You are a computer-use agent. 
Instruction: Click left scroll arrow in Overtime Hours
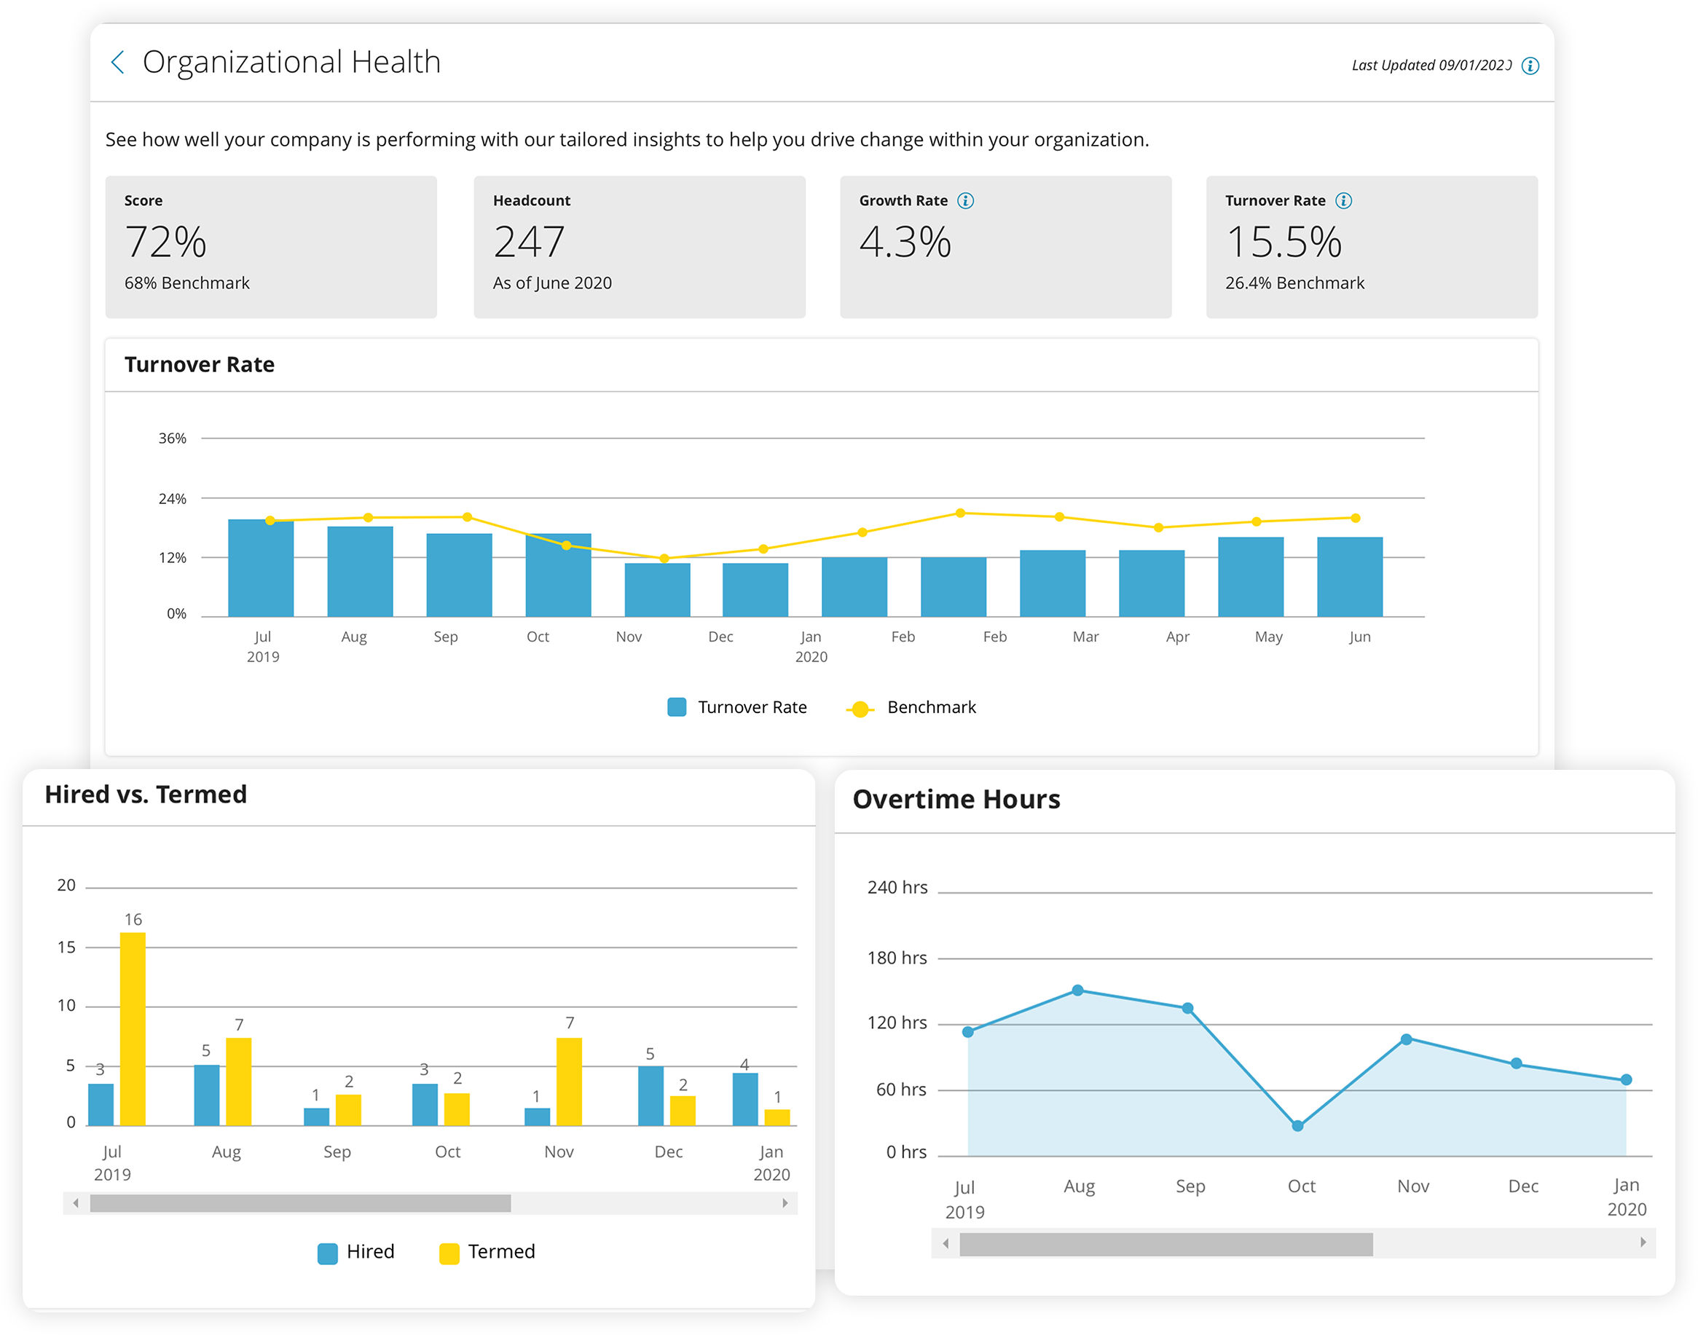[x=946, y=1243]
